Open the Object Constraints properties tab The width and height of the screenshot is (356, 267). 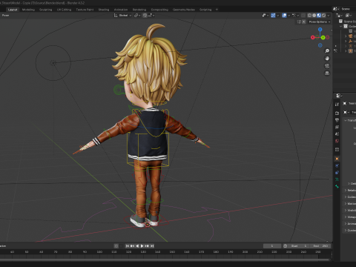pos(337,173)
